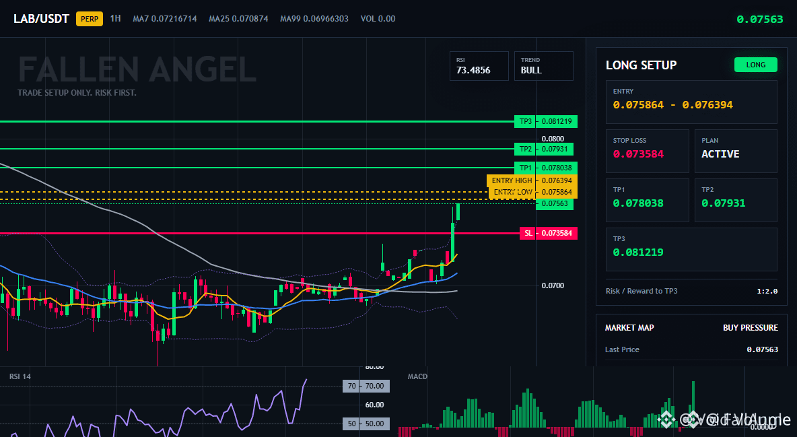Click the red 0.073584 axis price tag

(557, 234)
